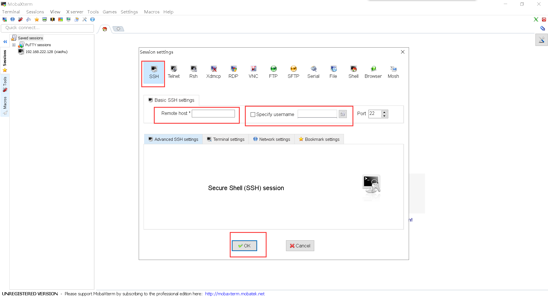
Task: Select FTP session type
Action: click(x=273, y=72)
